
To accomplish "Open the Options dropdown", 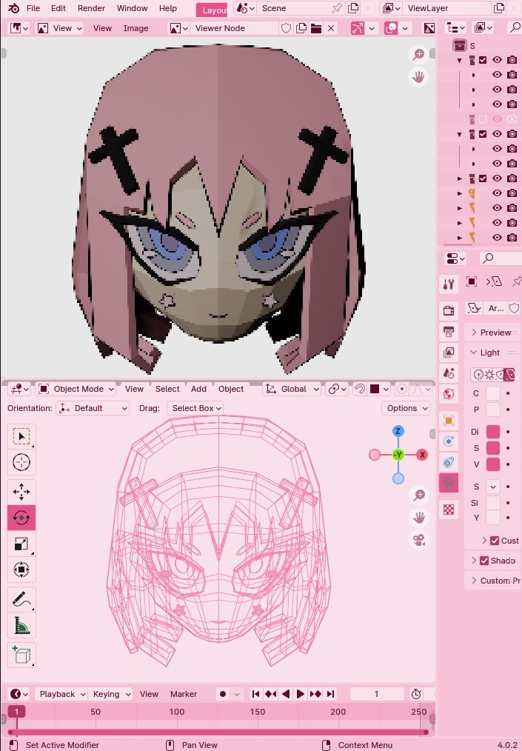I will click(x=406, y=408).
